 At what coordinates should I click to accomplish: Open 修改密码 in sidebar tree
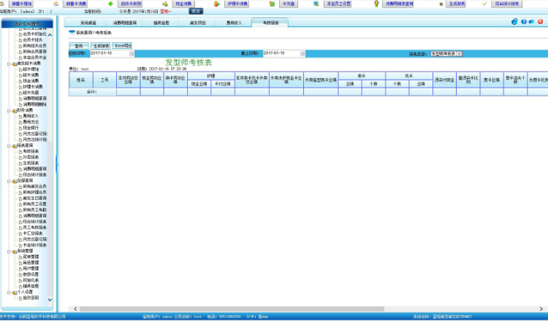click(31, 298)
